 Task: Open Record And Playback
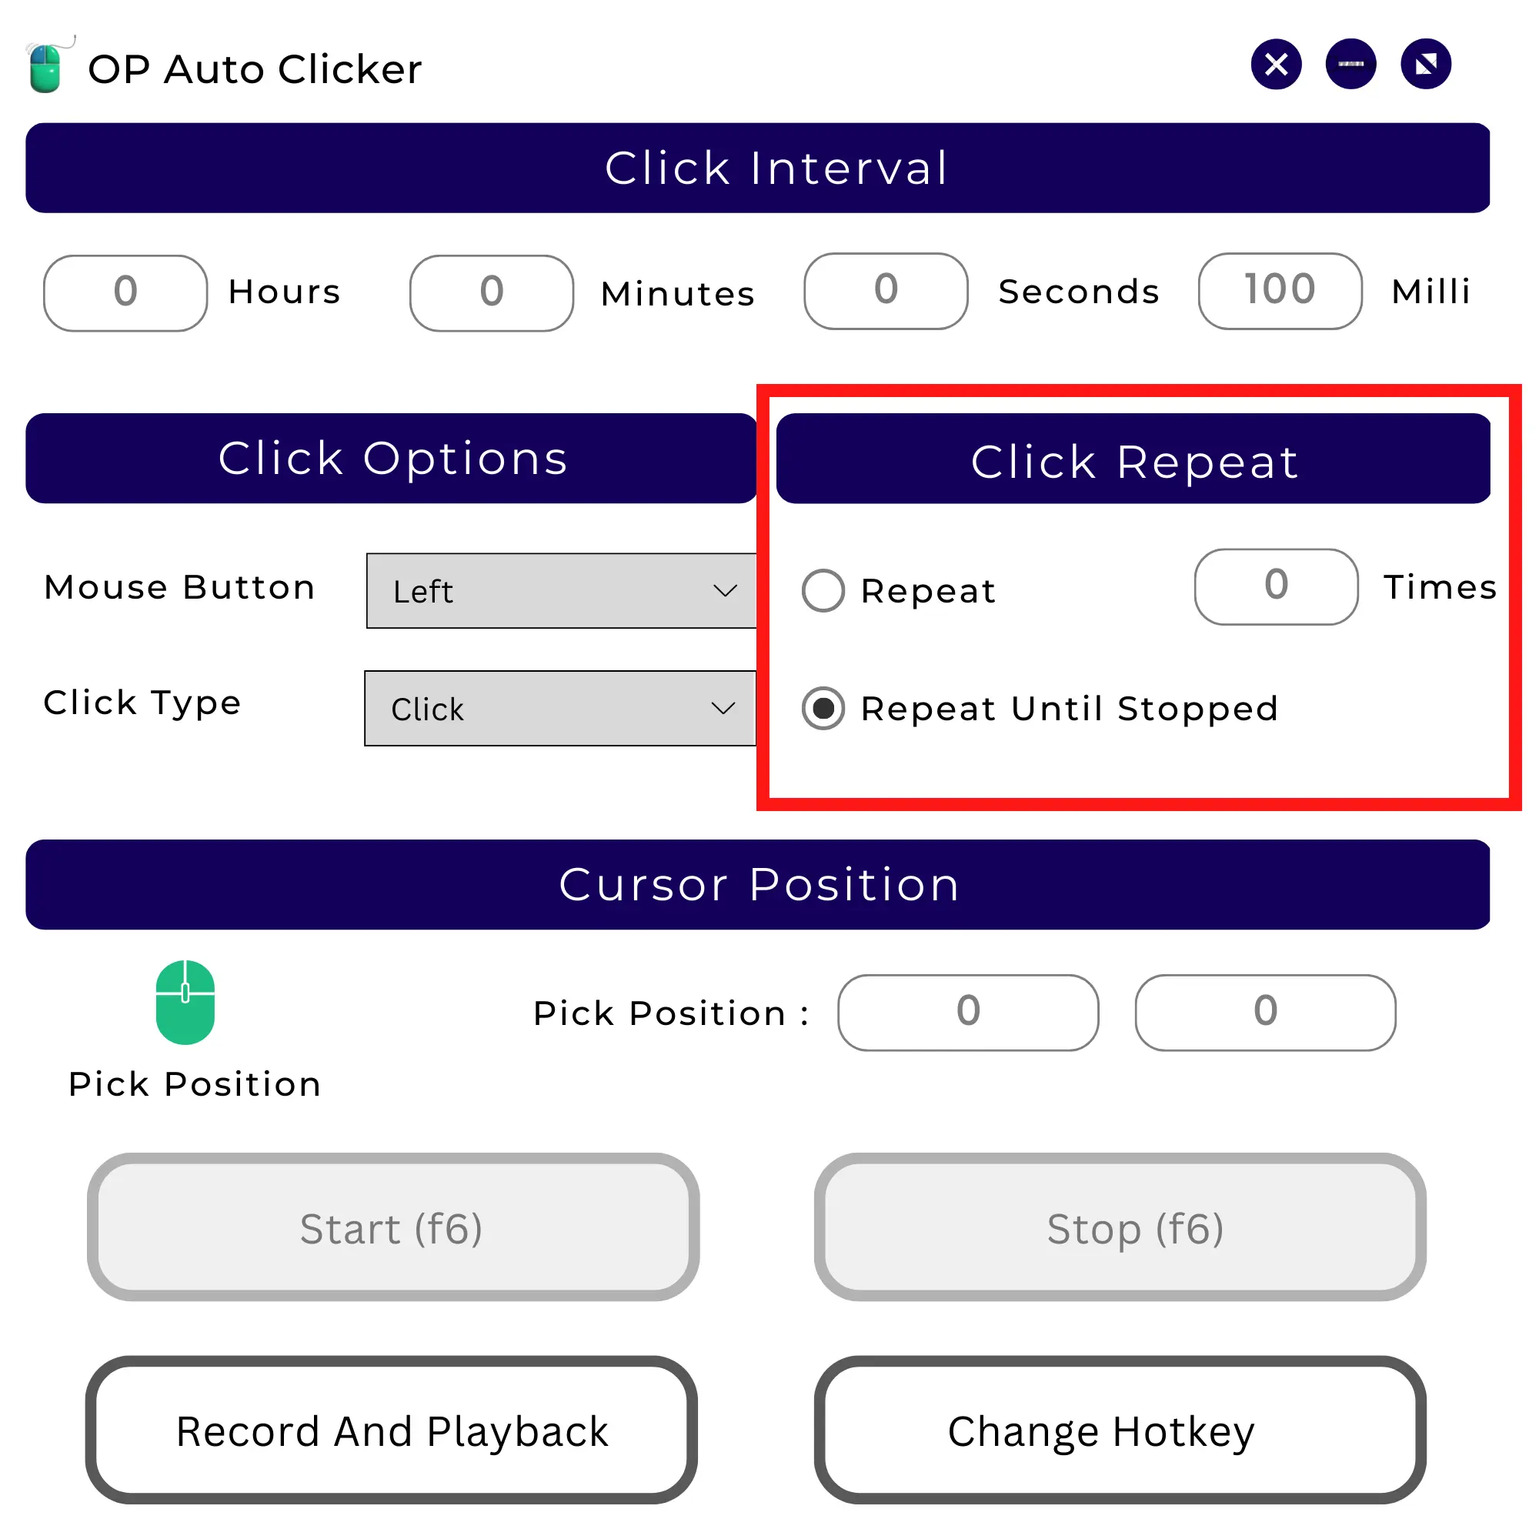[391, 1431]
